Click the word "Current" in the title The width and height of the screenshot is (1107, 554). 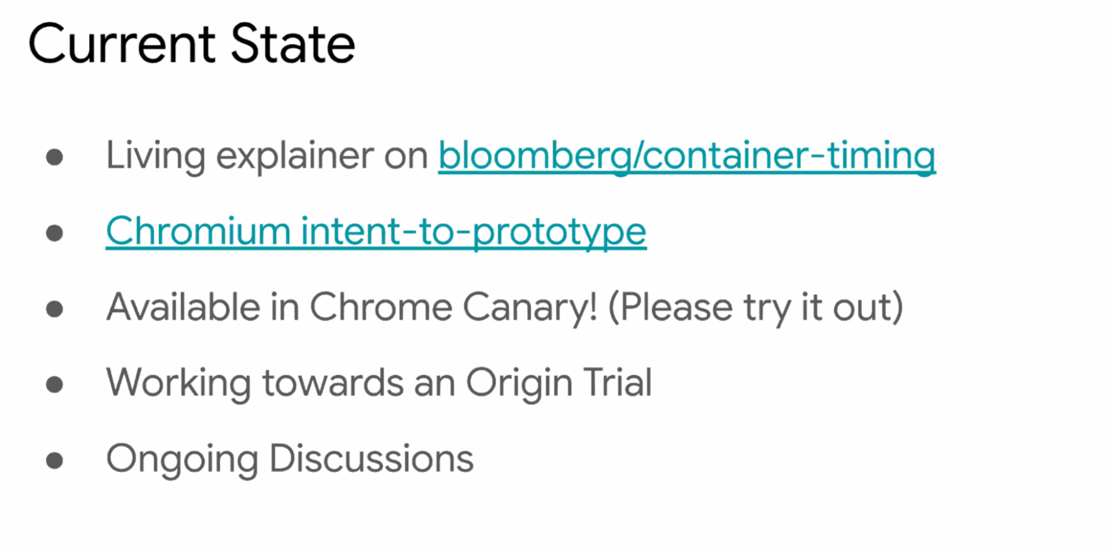(x=122, y=44)
